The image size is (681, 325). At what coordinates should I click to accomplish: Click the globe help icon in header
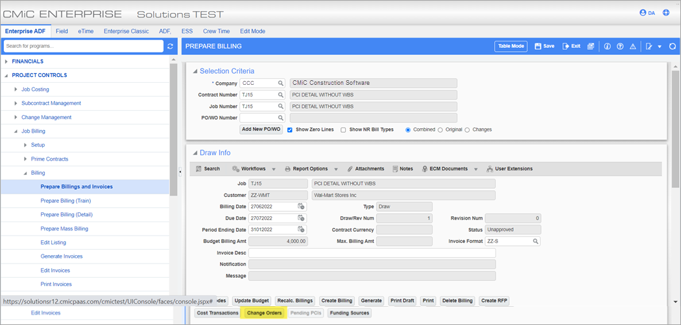point(666,13)
